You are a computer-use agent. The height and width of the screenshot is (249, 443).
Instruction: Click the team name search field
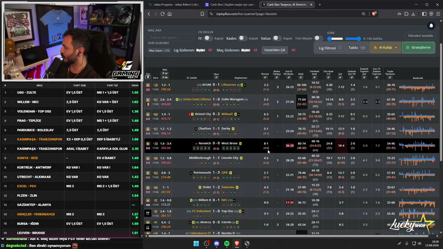(x=171, y=37)
